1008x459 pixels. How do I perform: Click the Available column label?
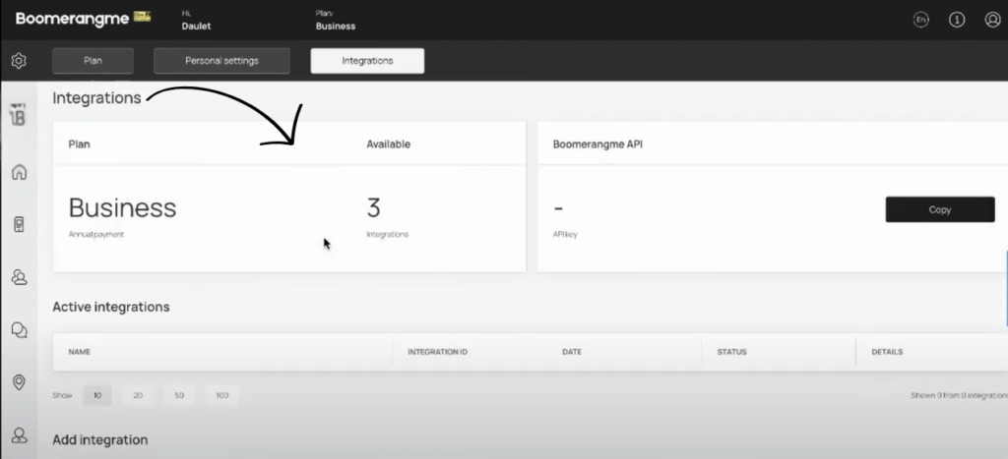[388, 144]
